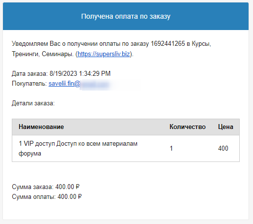Click the "Тренинги, Семинары." text
253x224 pixels.
pyautogui.click(x=43, y=54)
